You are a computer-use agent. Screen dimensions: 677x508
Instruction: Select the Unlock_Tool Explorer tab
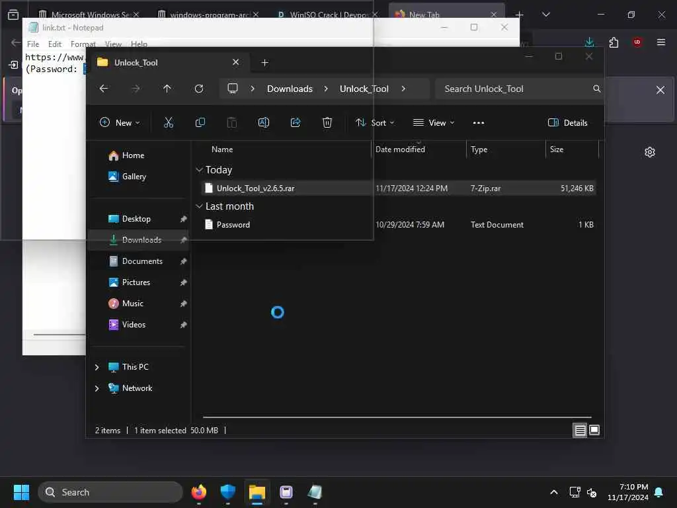[x=167, y=63]
